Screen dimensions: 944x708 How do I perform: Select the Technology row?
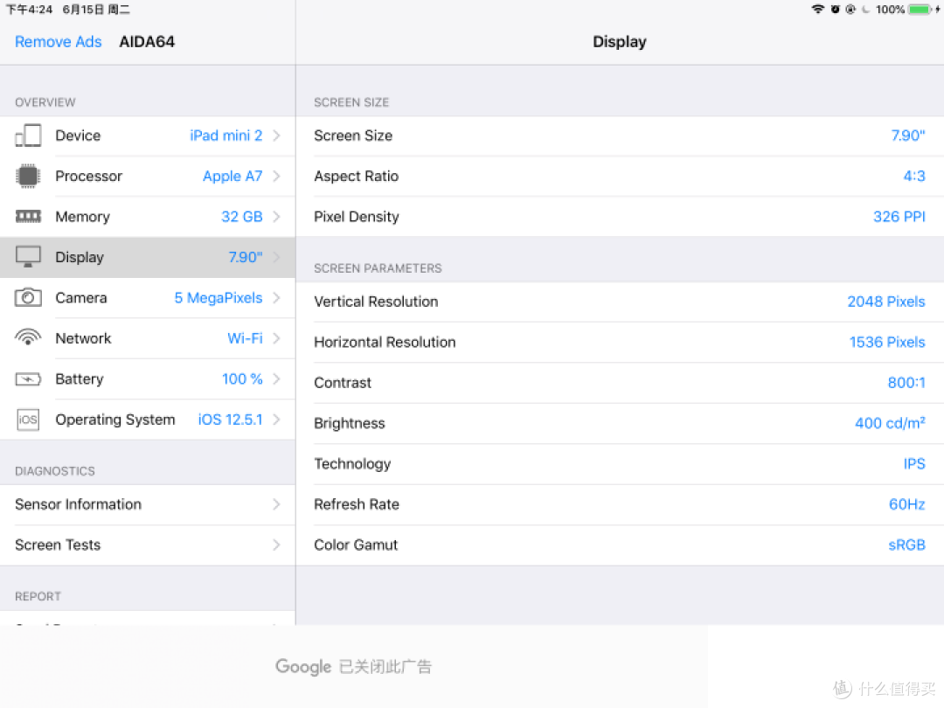tap(620, 463)
